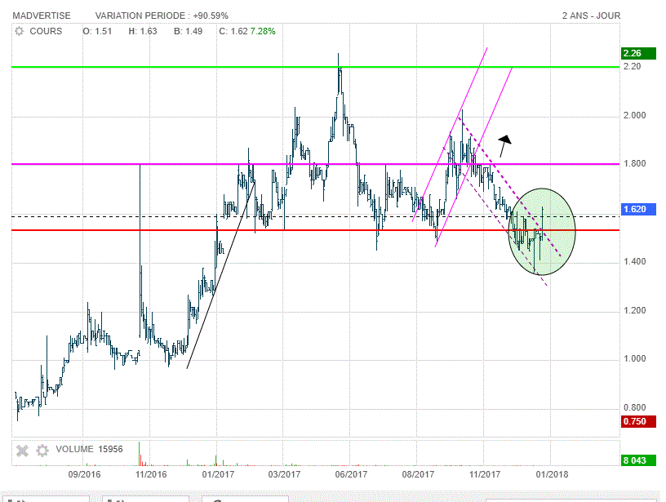Click the VARIATION PERIODE +90.59% text
This screenshot has width=666, height=502.
(162, 16)
